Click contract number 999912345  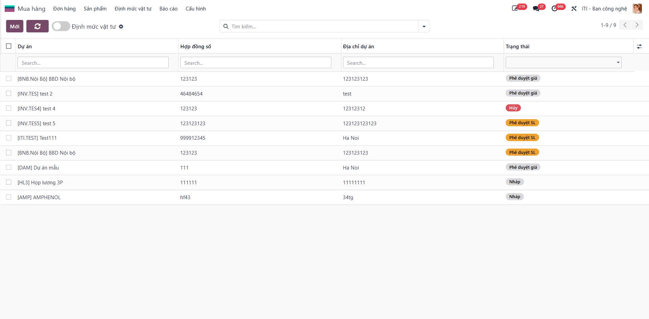tap(193, 138)
